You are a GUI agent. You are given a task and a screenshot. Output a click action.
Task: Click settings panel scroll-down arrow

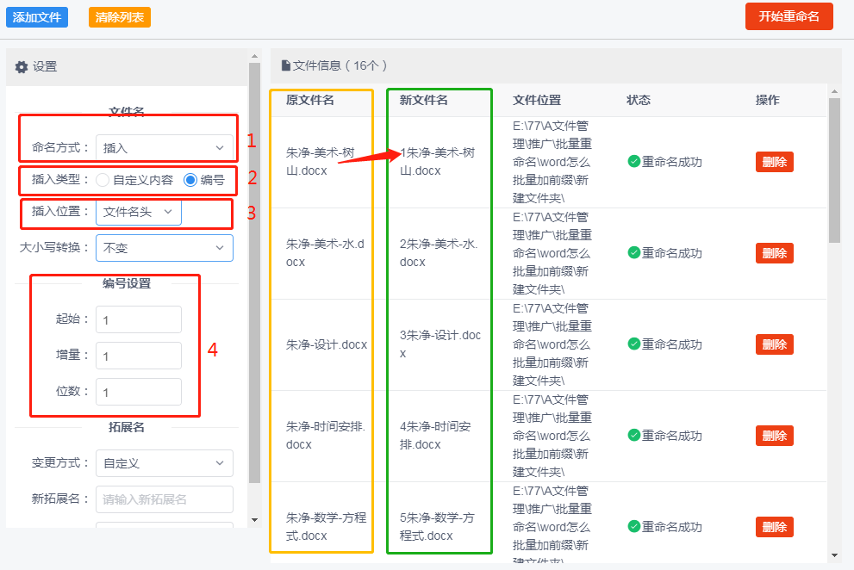pos(254,520)
